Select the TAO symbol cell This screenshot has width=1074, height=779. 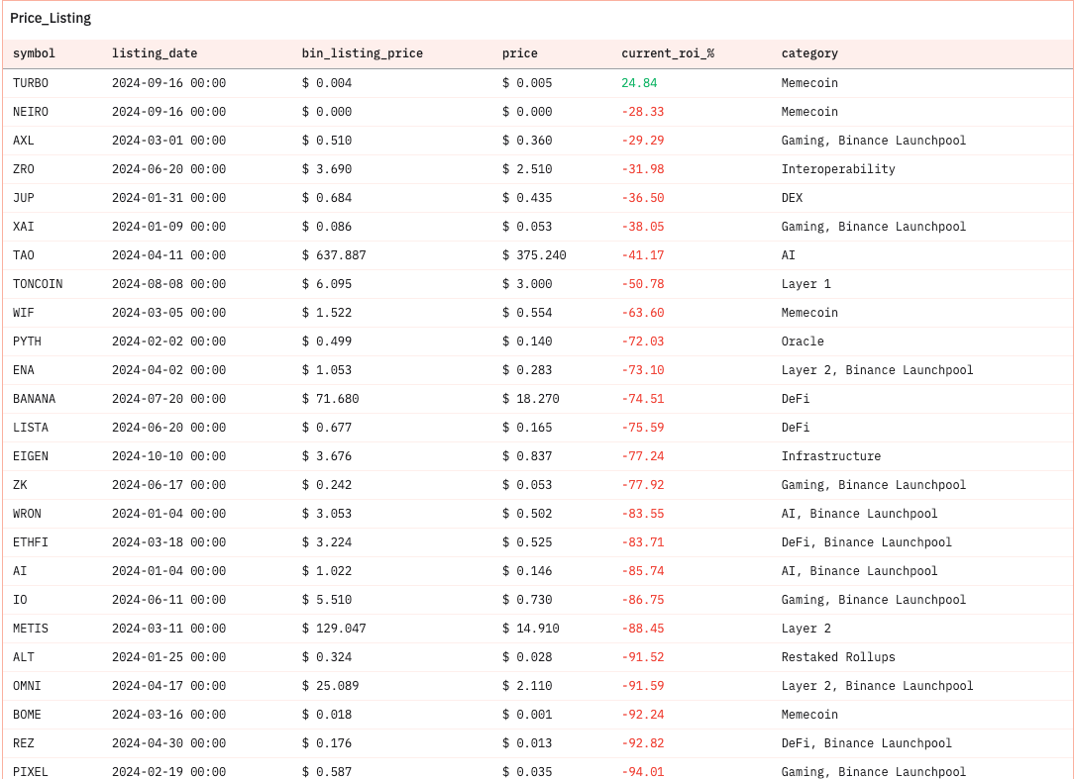tap(24, 255)
